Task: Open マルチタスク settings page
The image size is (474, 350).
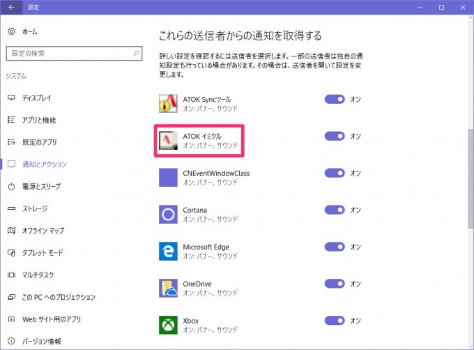Action: pos(38,275)
